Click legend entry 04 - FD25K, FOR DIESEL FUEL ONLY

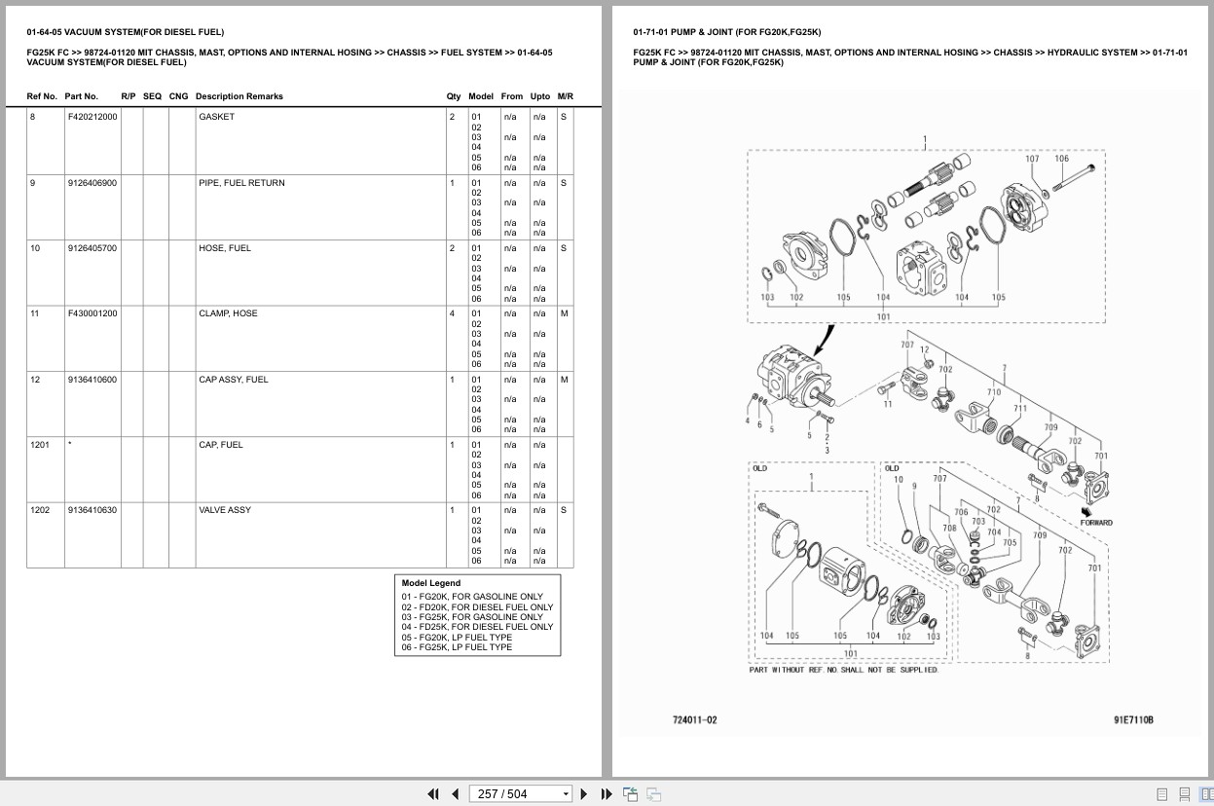[x=477, y=627]
